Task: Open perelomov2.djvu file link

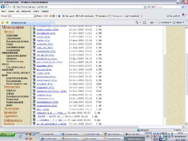Action: [47, 80]
